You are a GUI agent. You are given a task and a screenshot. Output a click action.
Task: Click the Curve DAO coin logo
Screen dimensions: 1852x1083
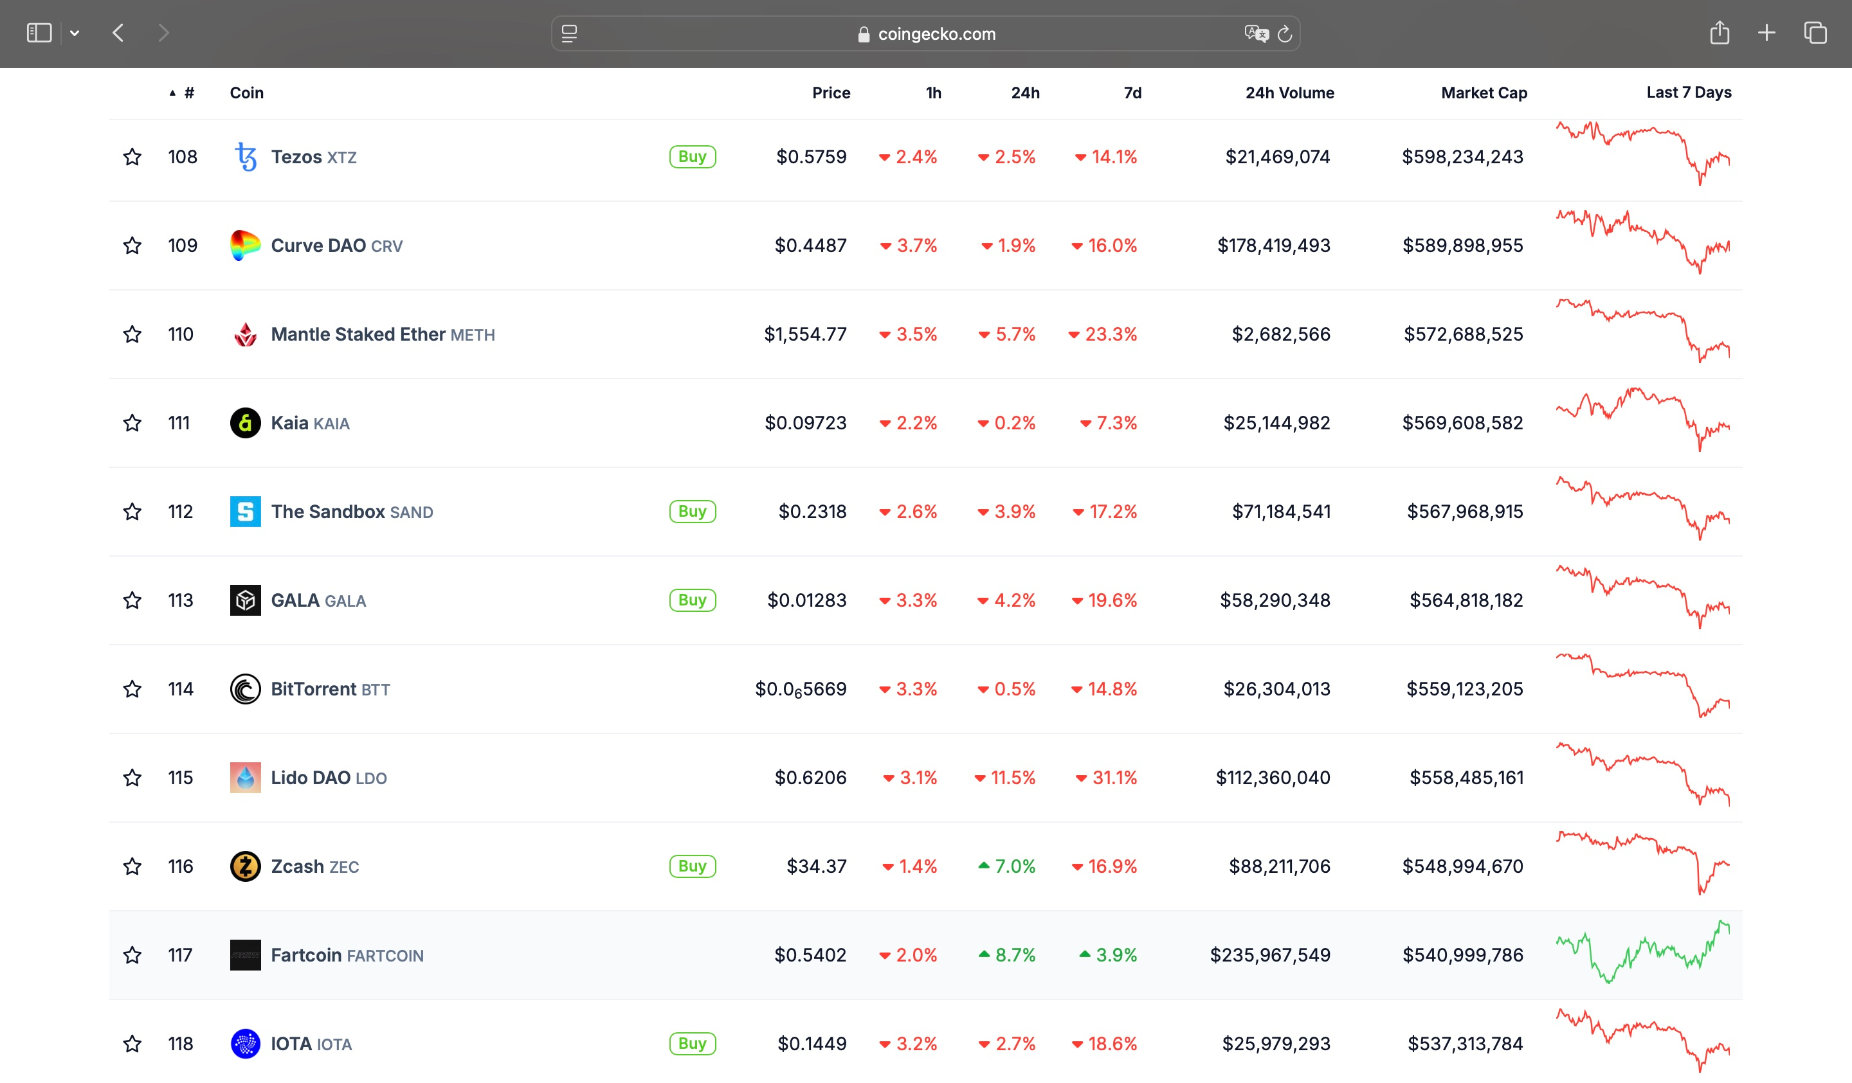click(246, 246)
